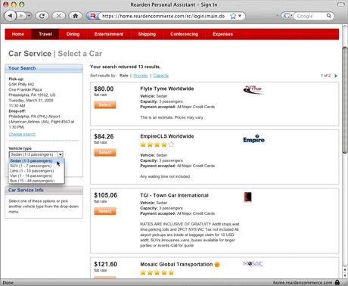Viewport: 348px width, 286px height.
Task: Click the window toolbar toggle pill button
Action: click(x=340, y=5)
